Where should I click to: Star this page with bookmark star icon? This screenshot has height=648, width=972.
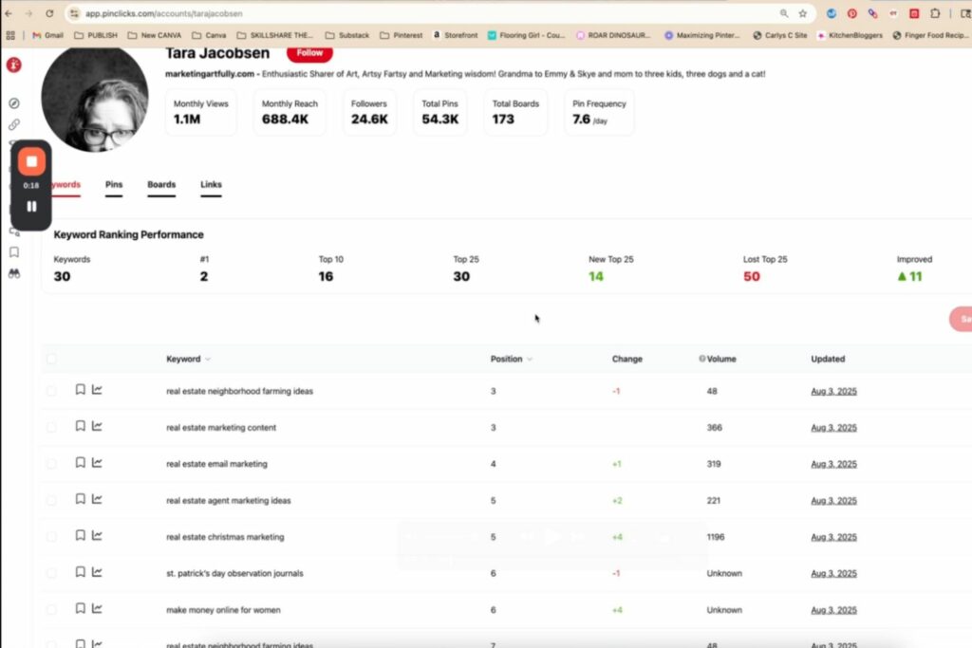[803, 13]
